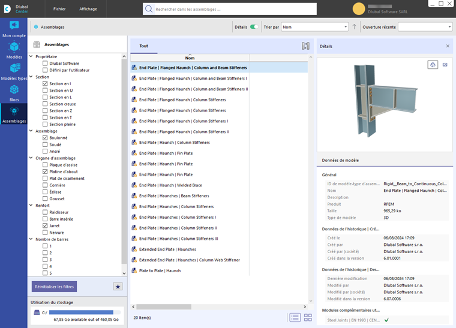Enable the Raidisseur checkbox
The image size is (456, 328).
tap(45, 212)
